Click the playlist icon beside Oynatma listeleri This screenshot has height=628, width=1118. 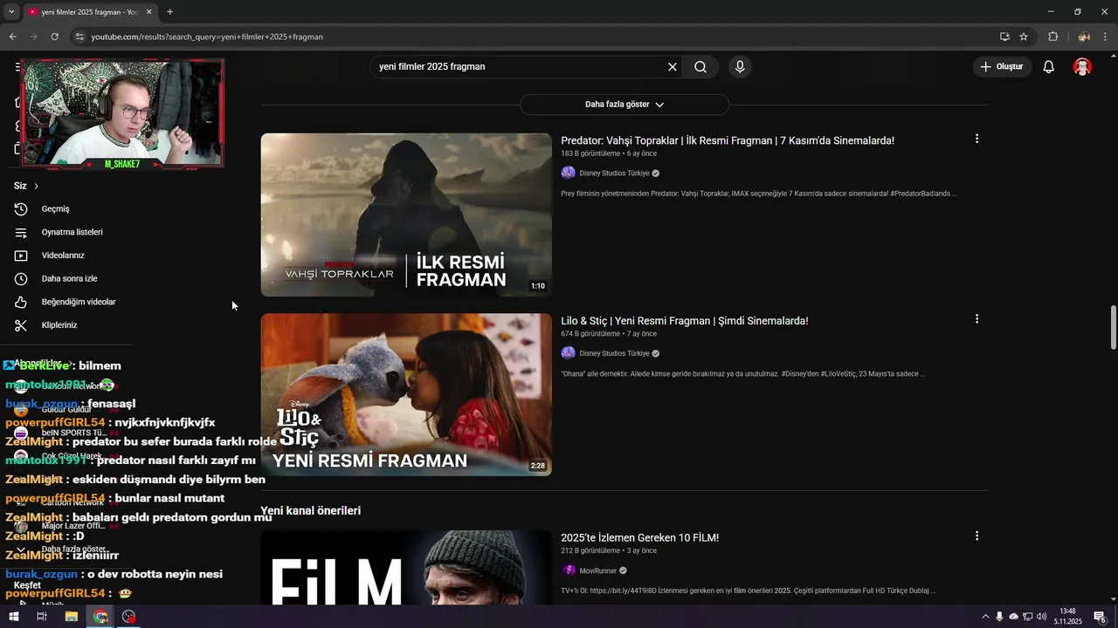click(x=21, y=232)
